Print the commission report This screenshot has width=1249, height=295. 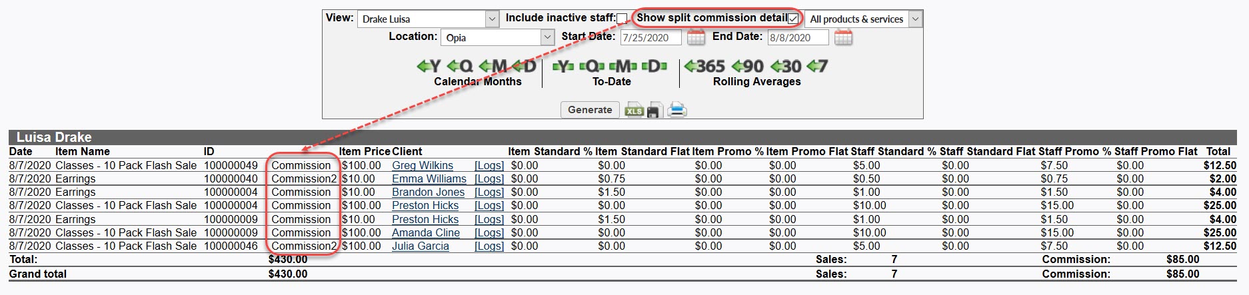click(676, 110)
